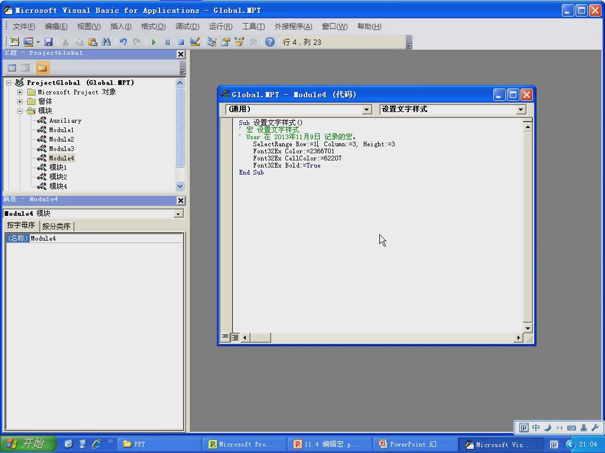Click the Toolbox wrench icon
The width and height of the screenshot is (605, 453).
tap(253, 42)
